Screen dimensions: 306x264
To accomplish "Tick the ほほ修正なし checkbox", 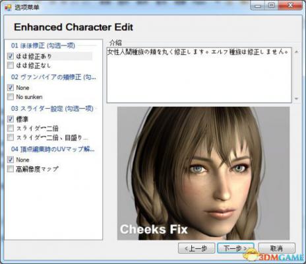I will click(x=11, y=65).
